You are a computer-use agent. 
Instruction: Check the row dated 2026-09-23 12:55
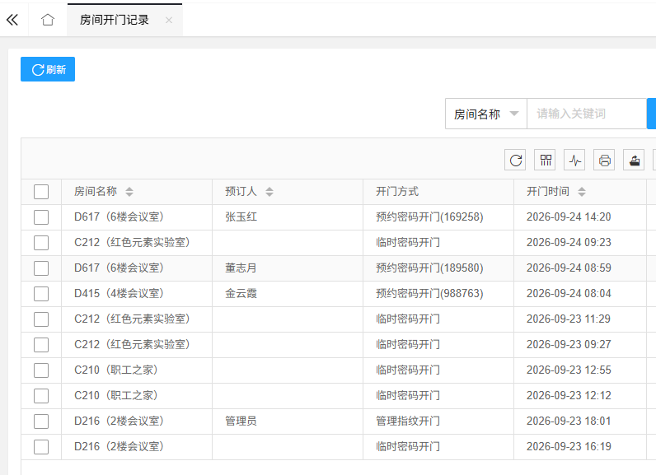pos(41,370)
